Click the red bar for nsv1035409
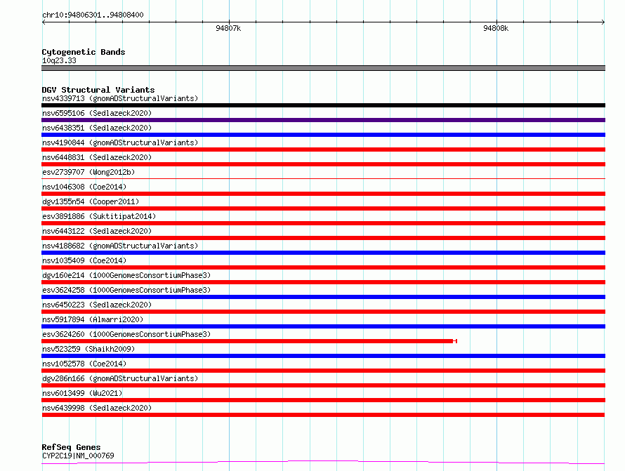This screenshot has width=625, height=471. 323,267
